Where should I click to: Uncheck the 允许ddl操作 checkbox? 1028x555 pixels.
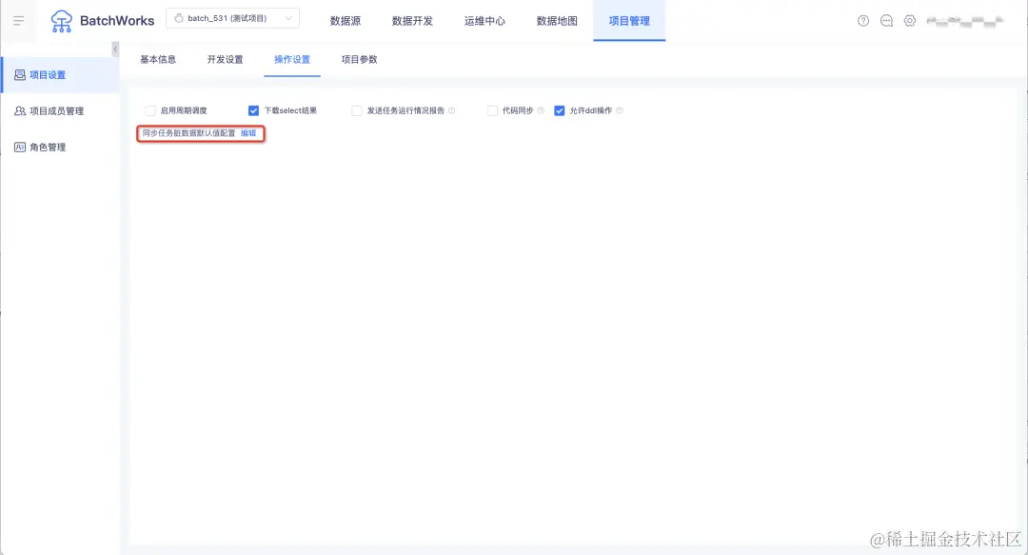[x=560, y=110]
